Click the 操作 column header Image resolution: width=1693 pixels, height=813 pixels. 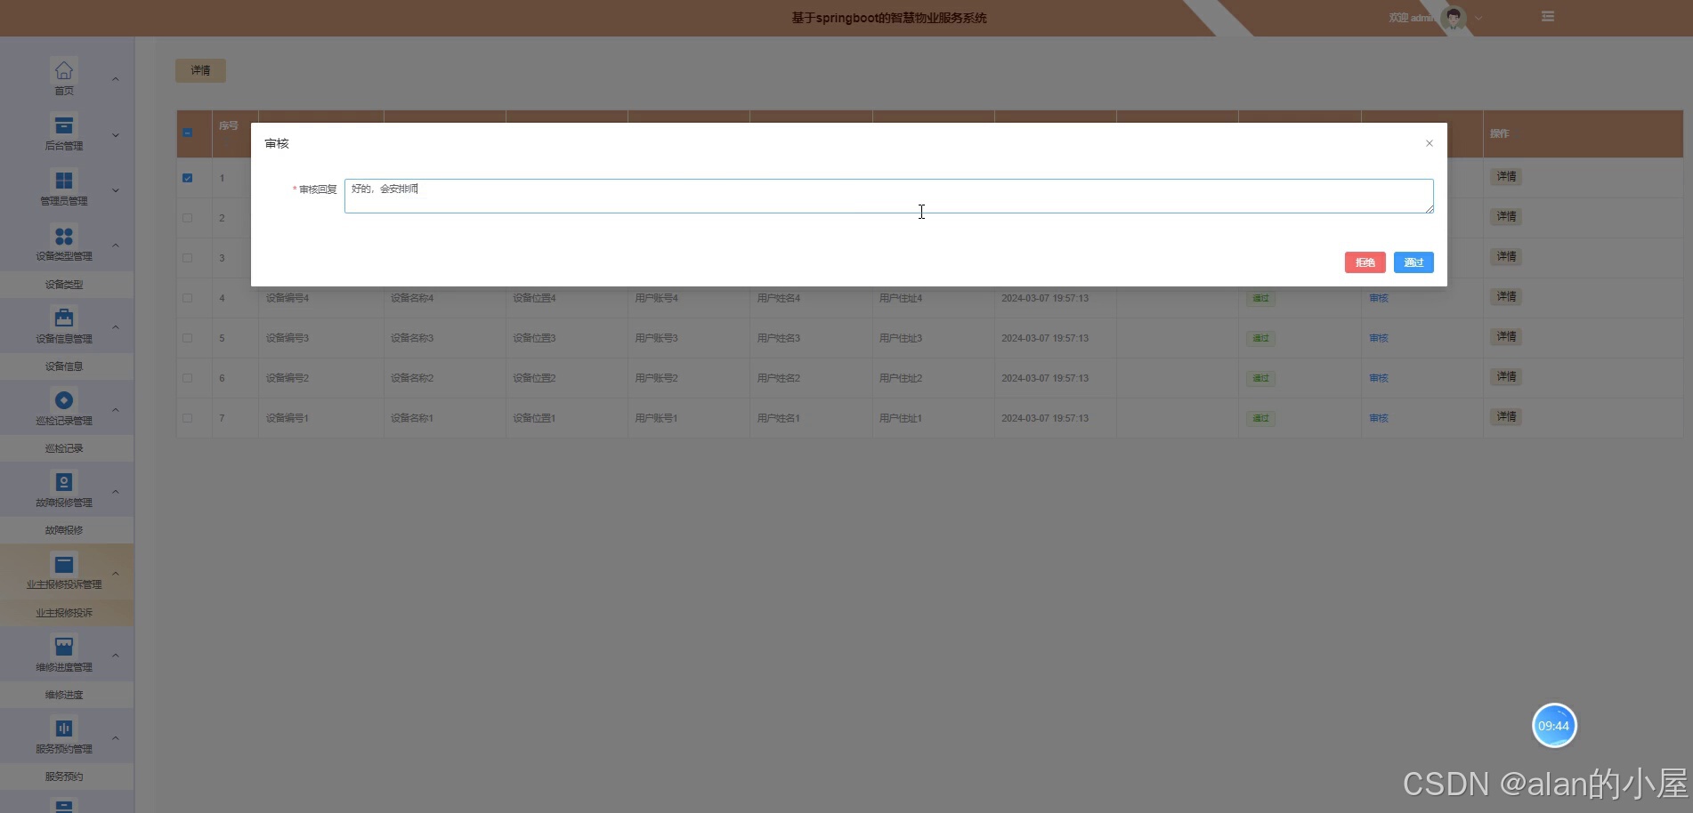(x=1500, y=133)
